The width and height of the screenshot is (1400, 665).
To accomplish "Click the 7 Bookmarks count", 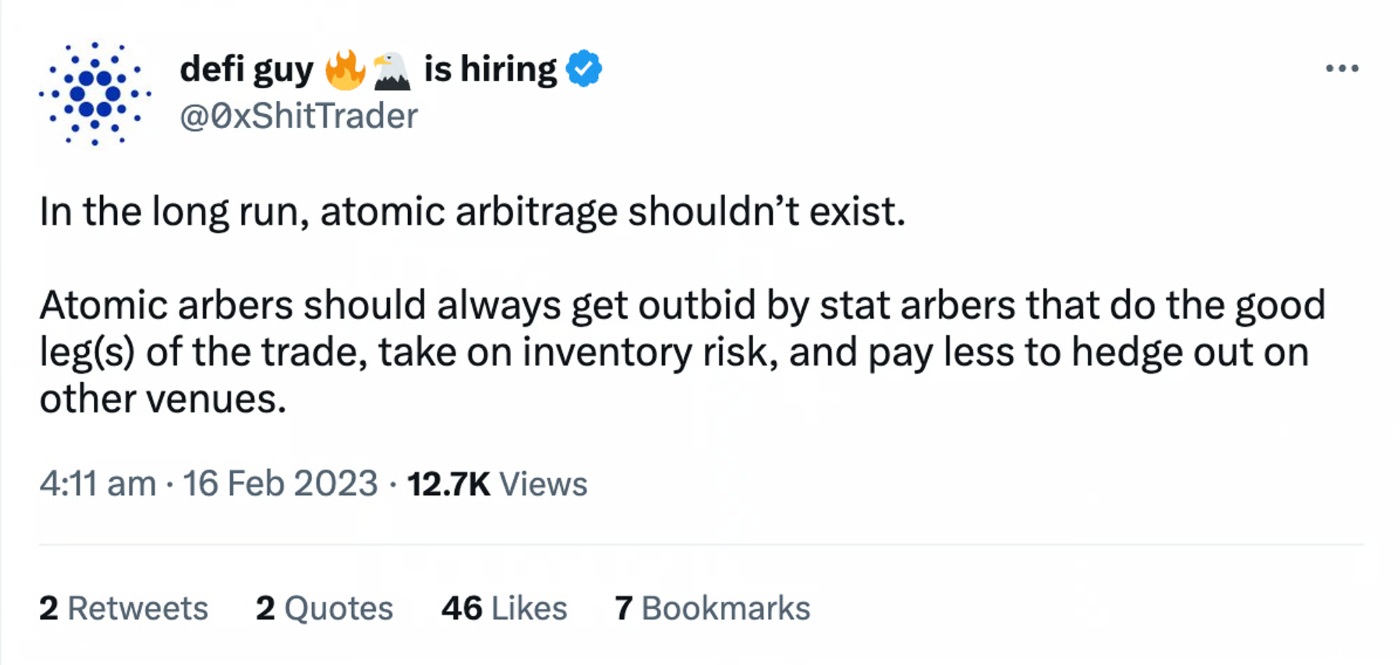I will click(x=712, y=608).
